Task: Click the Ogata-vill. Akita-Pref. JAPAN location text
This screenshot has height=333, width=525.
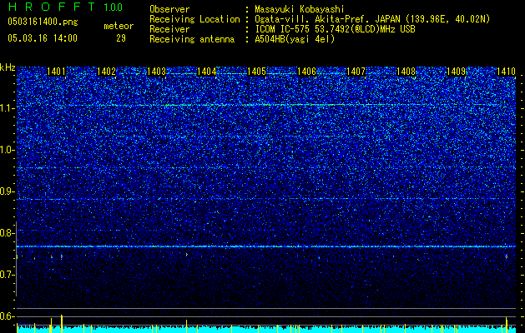Action: pos(372,19)
